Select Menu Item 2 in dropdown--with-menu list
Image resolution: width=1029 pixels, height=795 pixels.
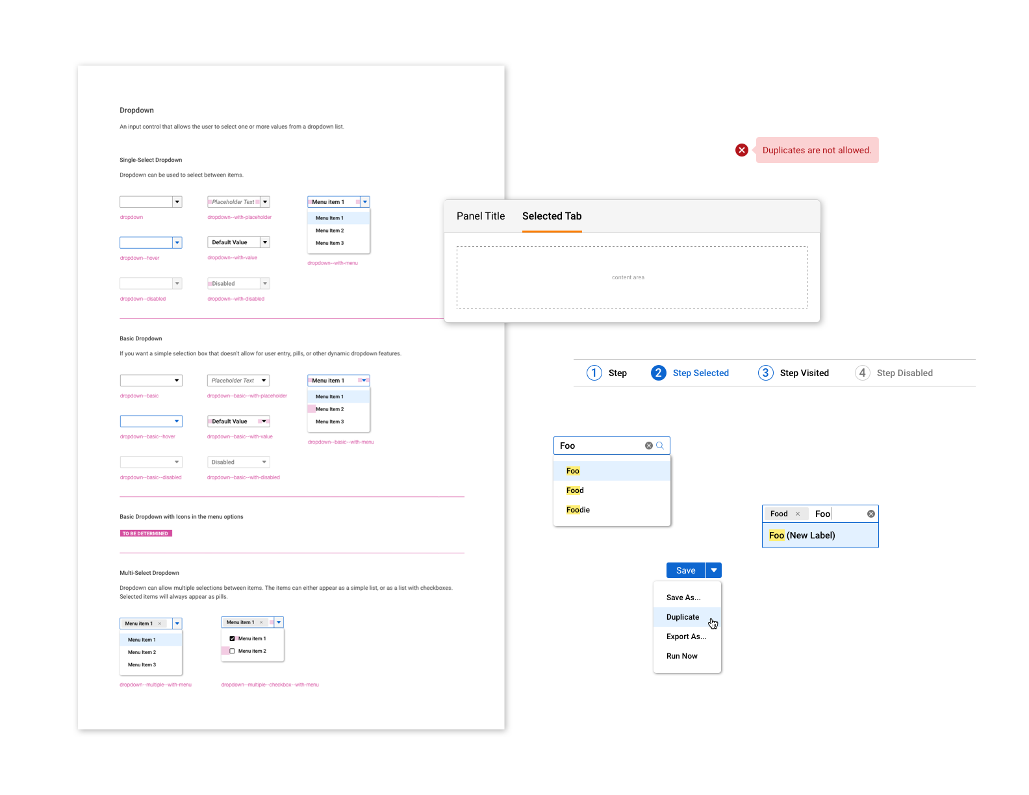338,231
